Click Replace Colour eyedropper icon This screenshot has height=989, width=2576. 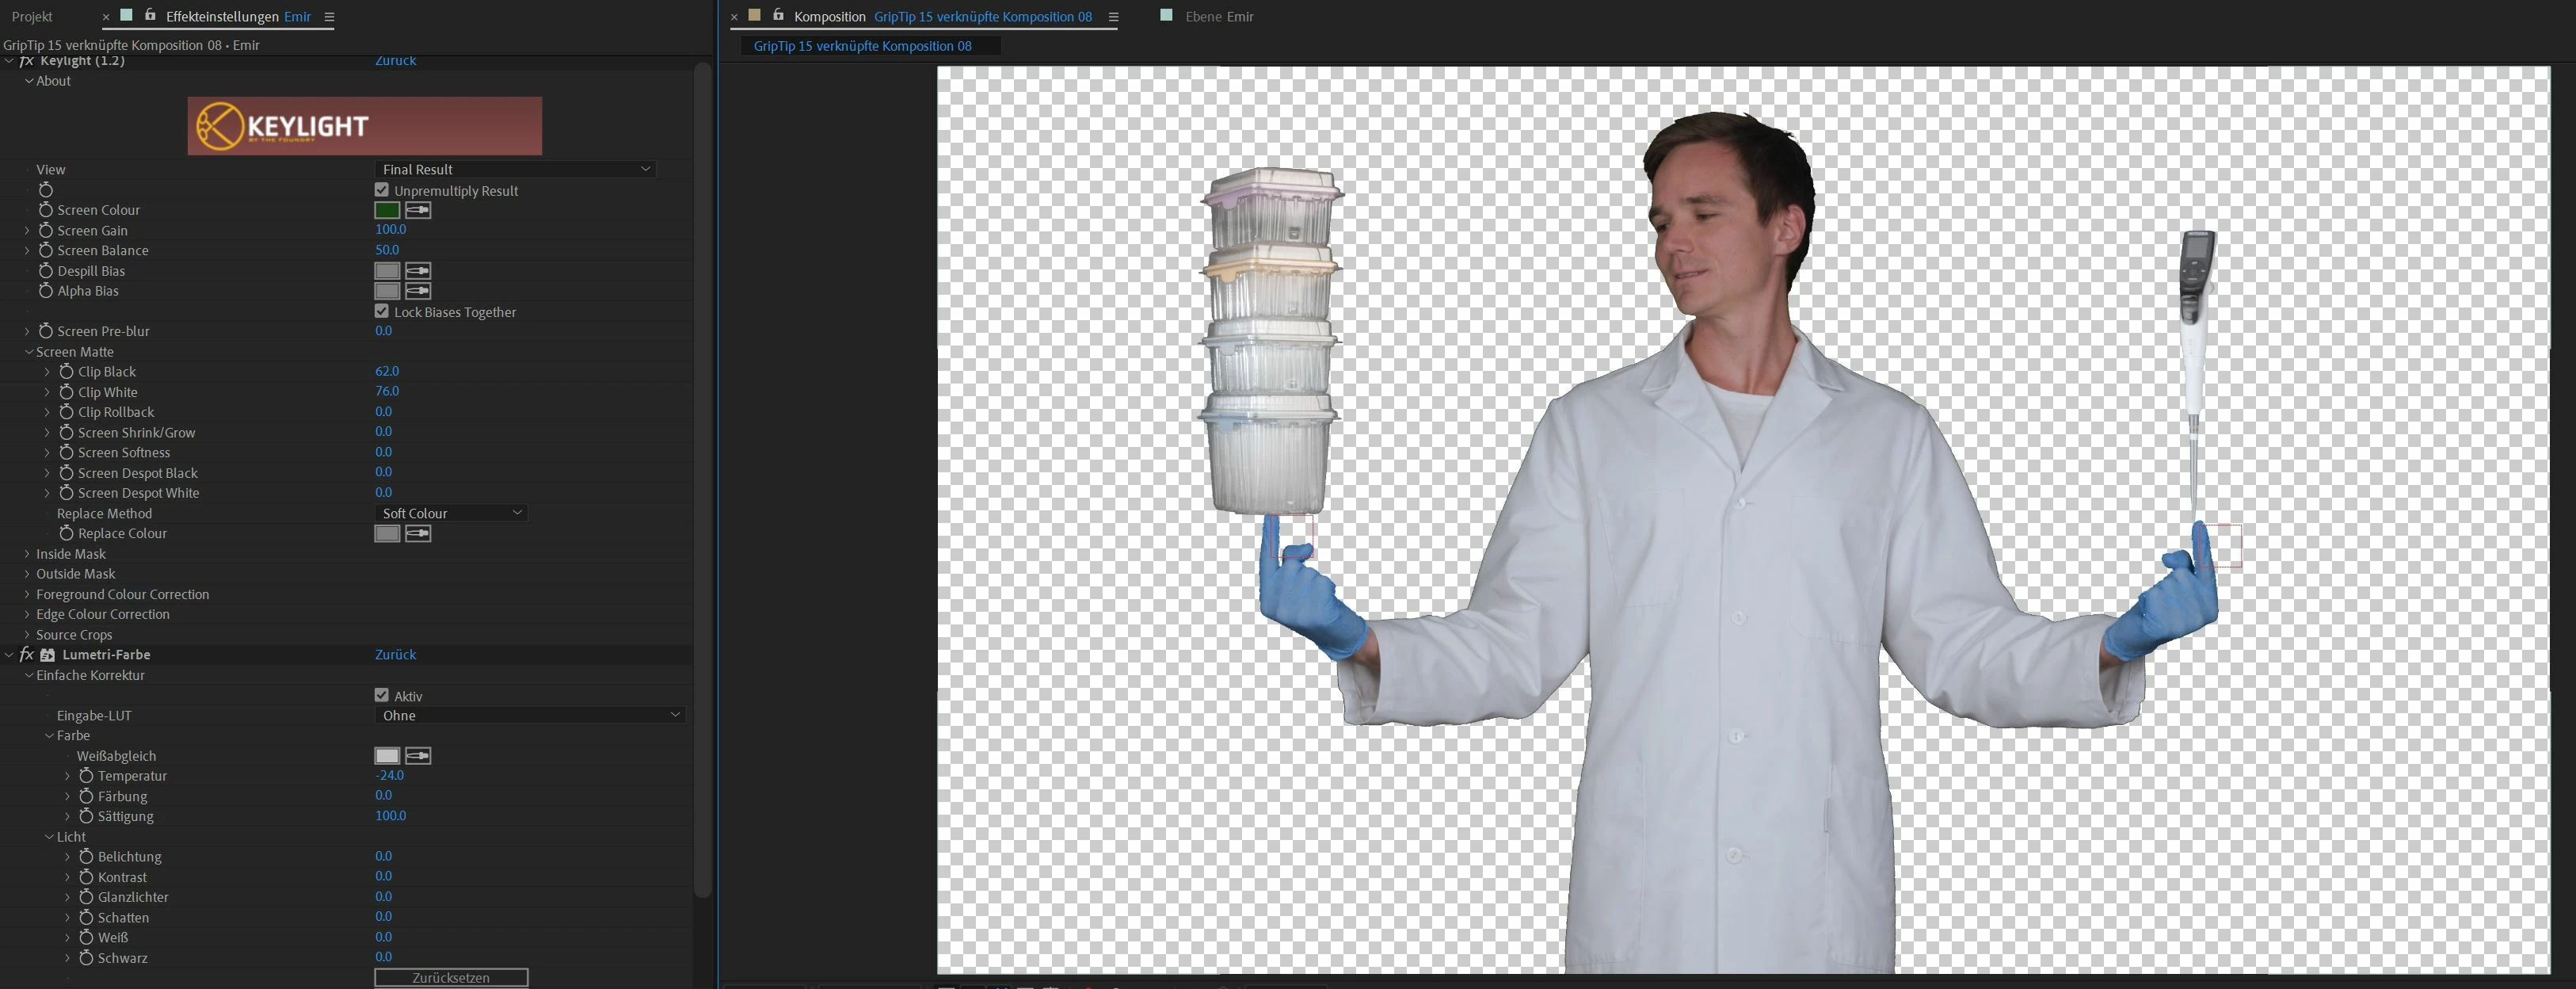pos(418,534)
